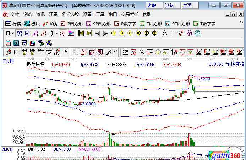Click the red percent lines icon

(x=149, y=52)
